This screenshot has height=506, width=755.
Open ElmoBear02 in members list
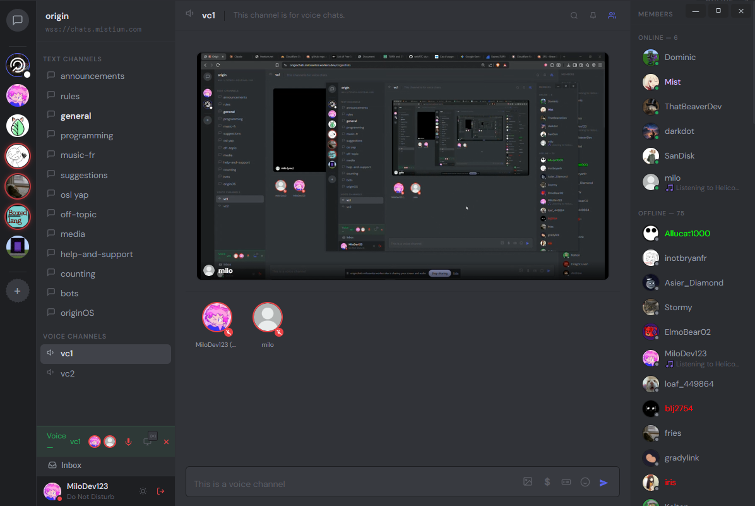(692, 332)
